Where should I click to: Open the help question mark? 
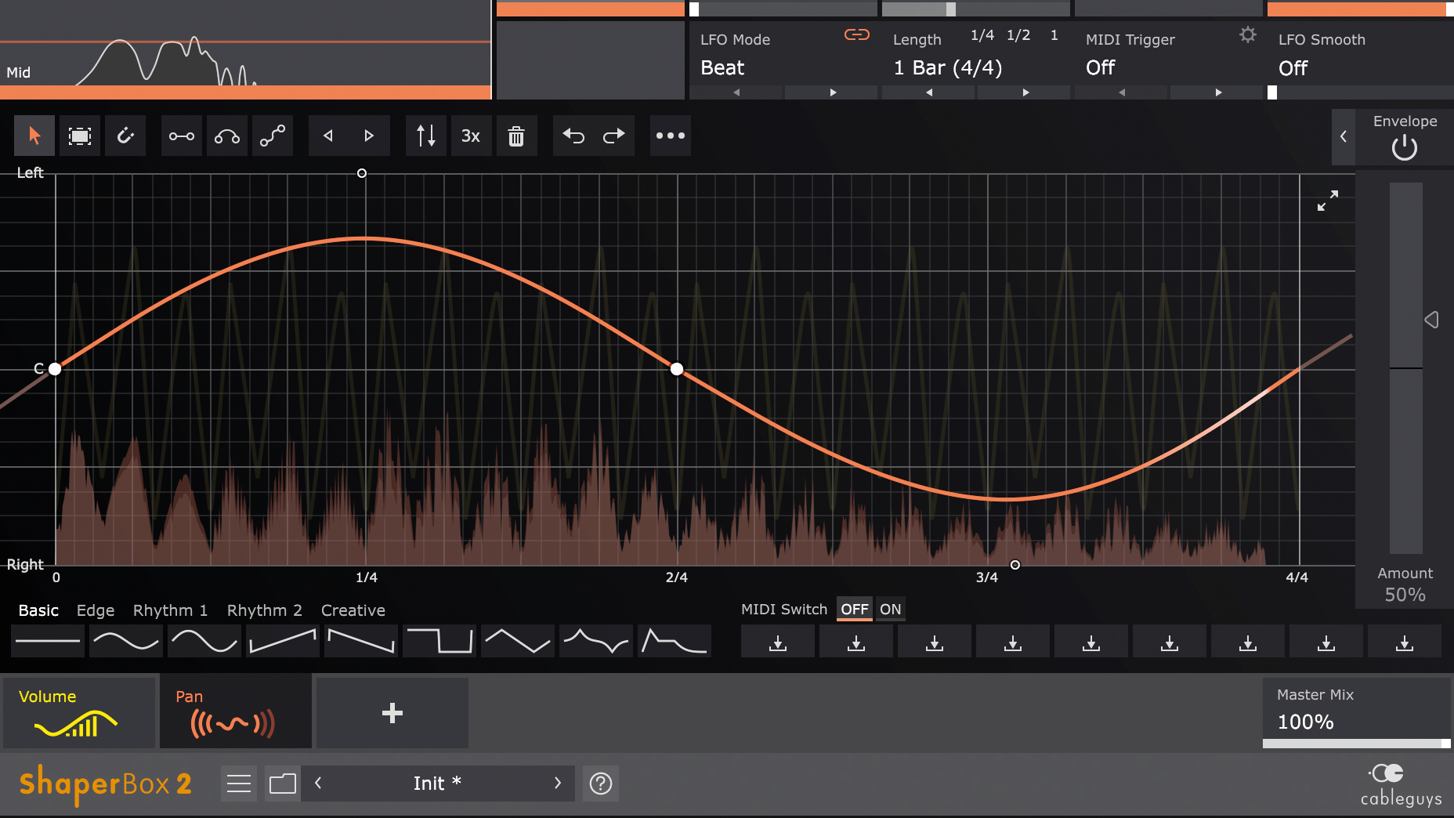tap(601, 784)
